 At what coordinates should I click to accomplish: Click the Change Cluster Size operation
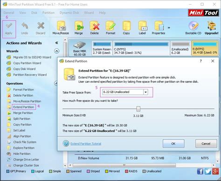(26, 165)
